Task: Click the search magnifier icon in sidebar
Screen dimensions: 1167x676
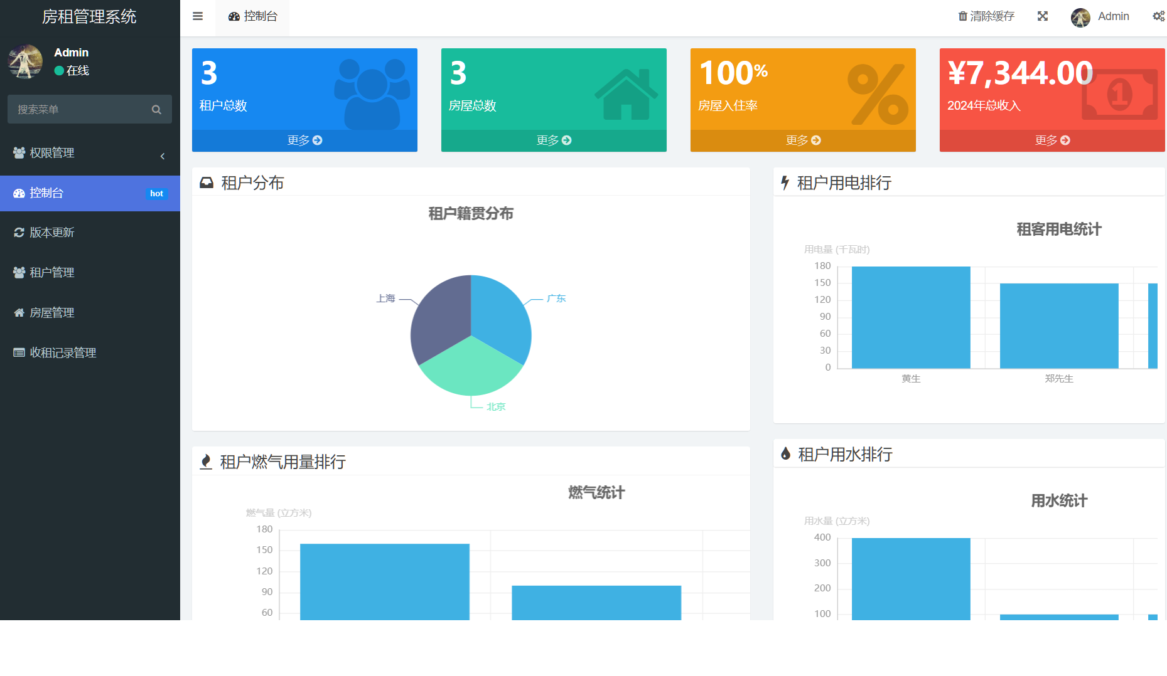Action: click(156, 109)
